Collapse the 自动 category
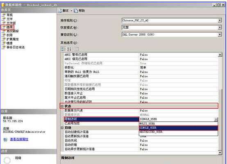The image size is (227, 164). click(x=62, y=128)
